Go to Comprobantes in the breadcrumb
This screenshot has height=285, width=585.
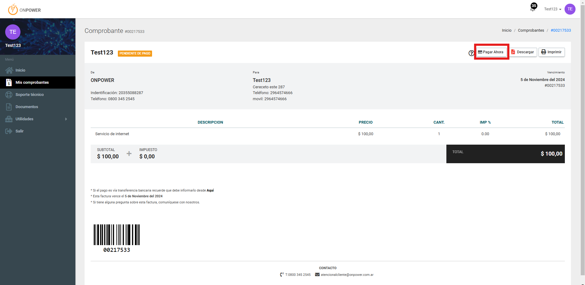click(x=531, y=30)
